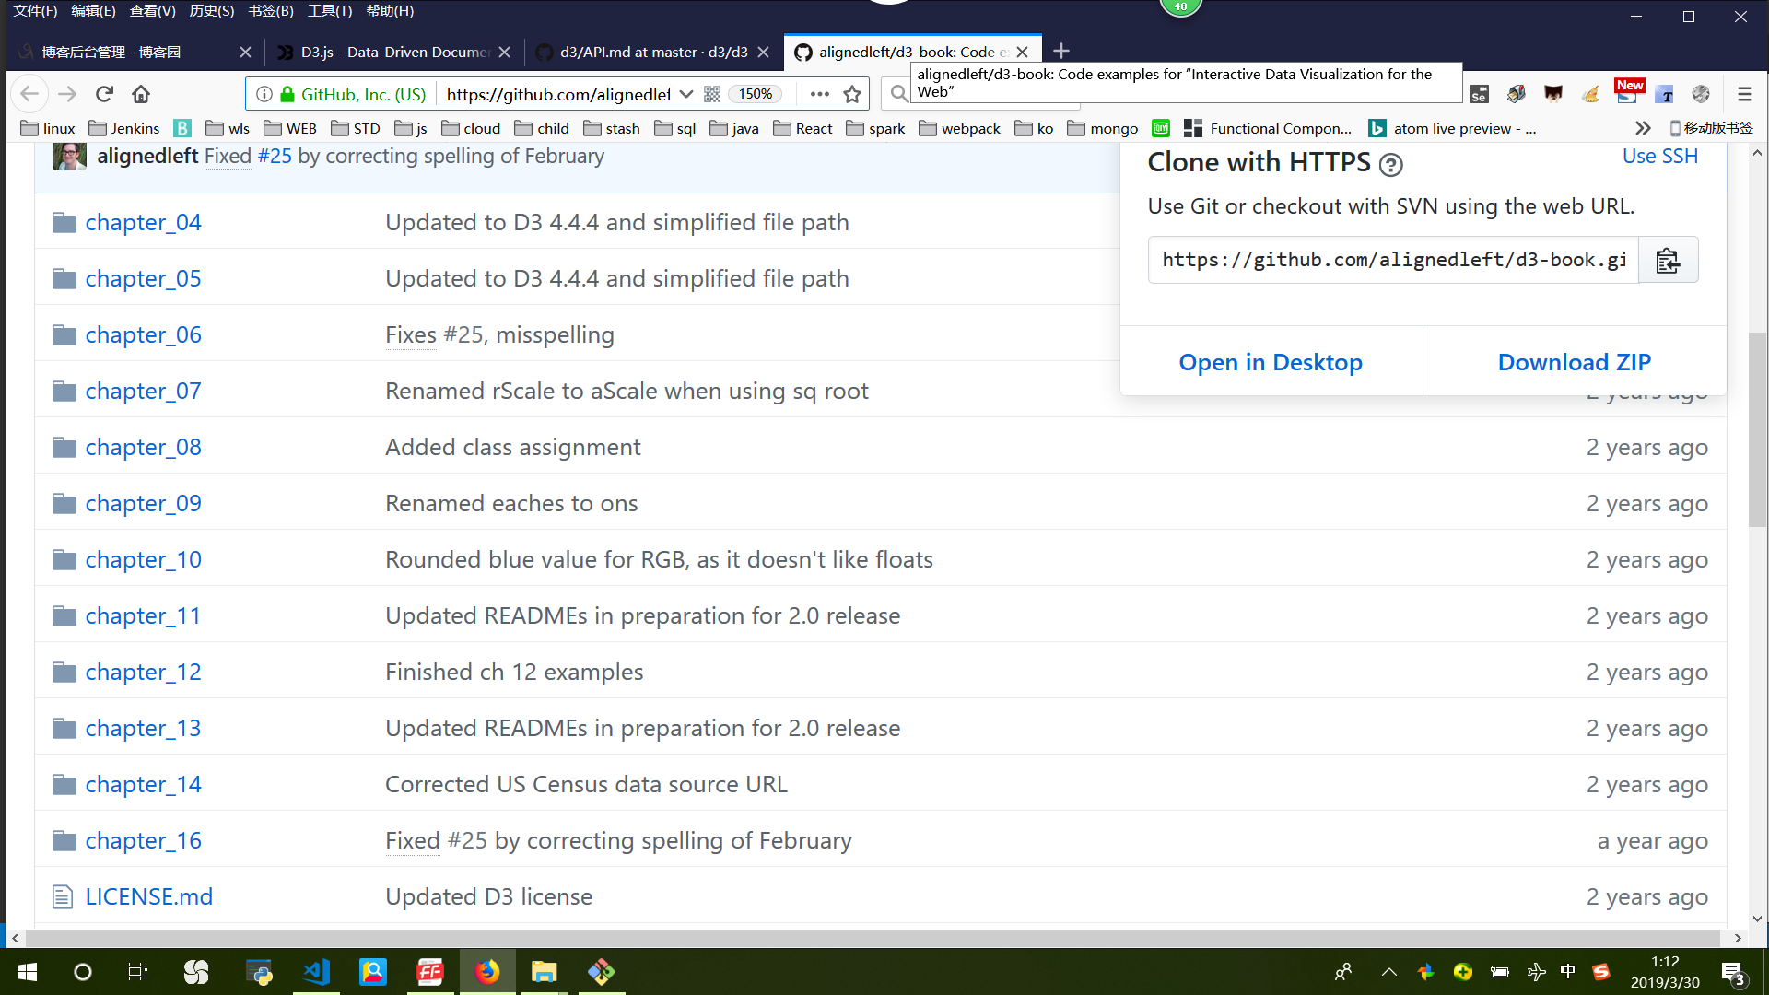The image size is (1769, 995).
Task: Expand the address bar URL dropdown
Action: (x=685, y=94)
